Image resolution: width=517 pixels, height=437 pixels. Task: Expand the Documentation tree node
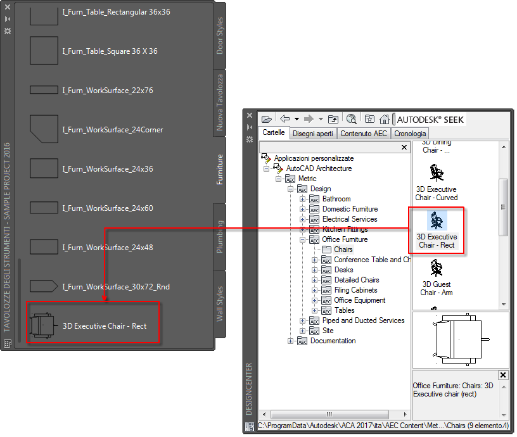pyautogui.click(x=290, y=341)
